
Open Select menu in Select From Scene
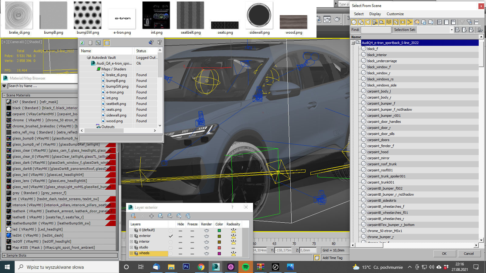[359, 14]
